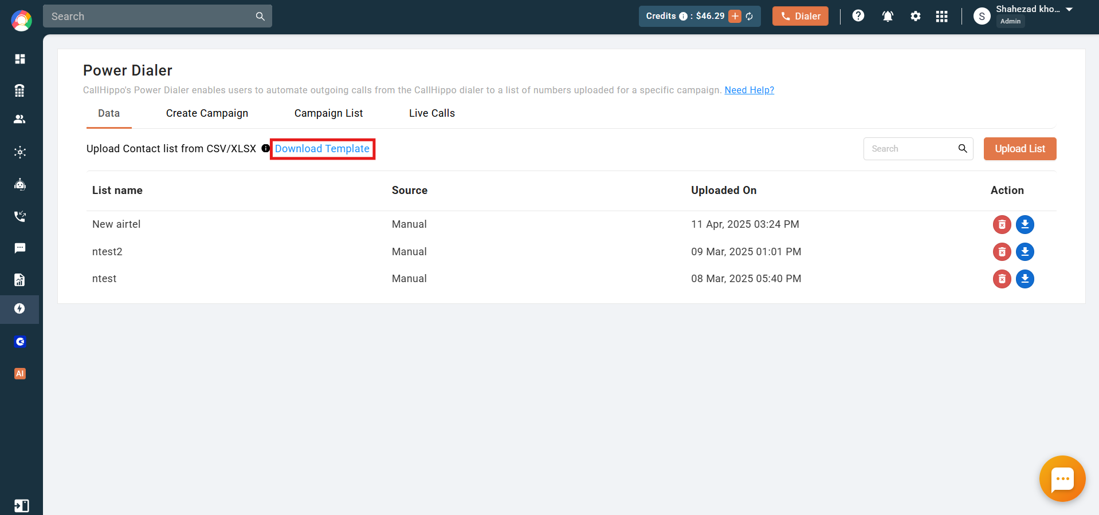
Task: Select the New airtel list name
Action: (116, 224)
